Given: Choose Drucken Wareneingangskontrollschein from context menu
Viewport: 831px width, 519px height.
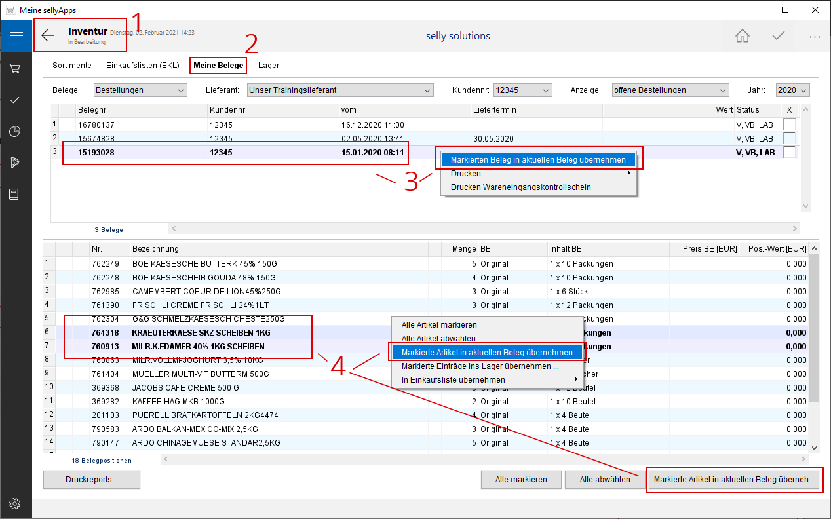Looking at the screenshot, I should [520, 187].
